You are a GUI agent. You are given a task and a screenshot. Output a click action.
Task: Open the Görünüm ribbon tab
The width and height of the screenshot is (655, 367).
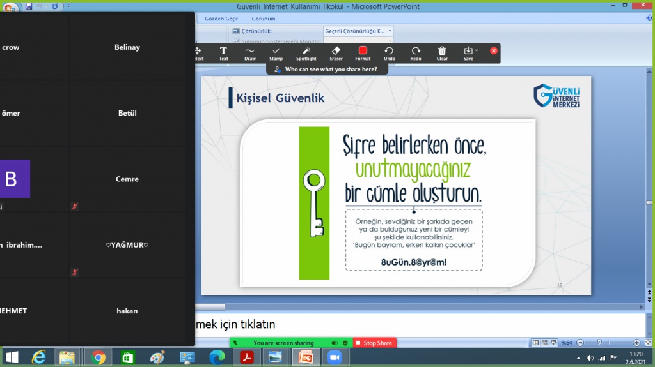tap(263, 19)
